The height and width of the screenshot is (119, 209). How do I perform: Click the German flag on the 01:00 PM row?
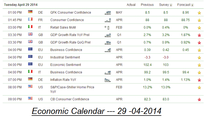point(30,12)
